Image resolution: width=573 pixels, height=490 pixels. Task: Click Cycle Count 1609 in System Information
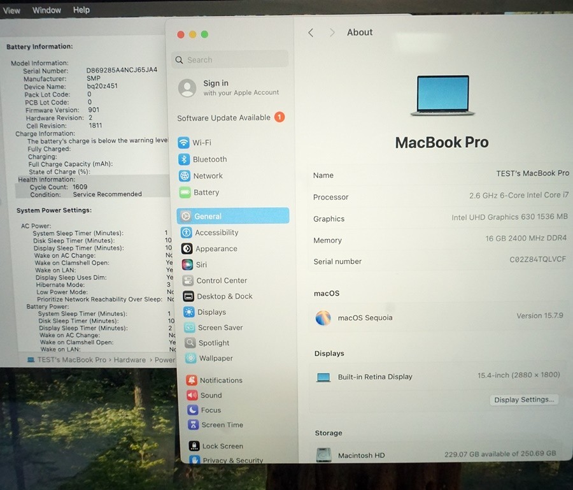[x=59, y=187]
